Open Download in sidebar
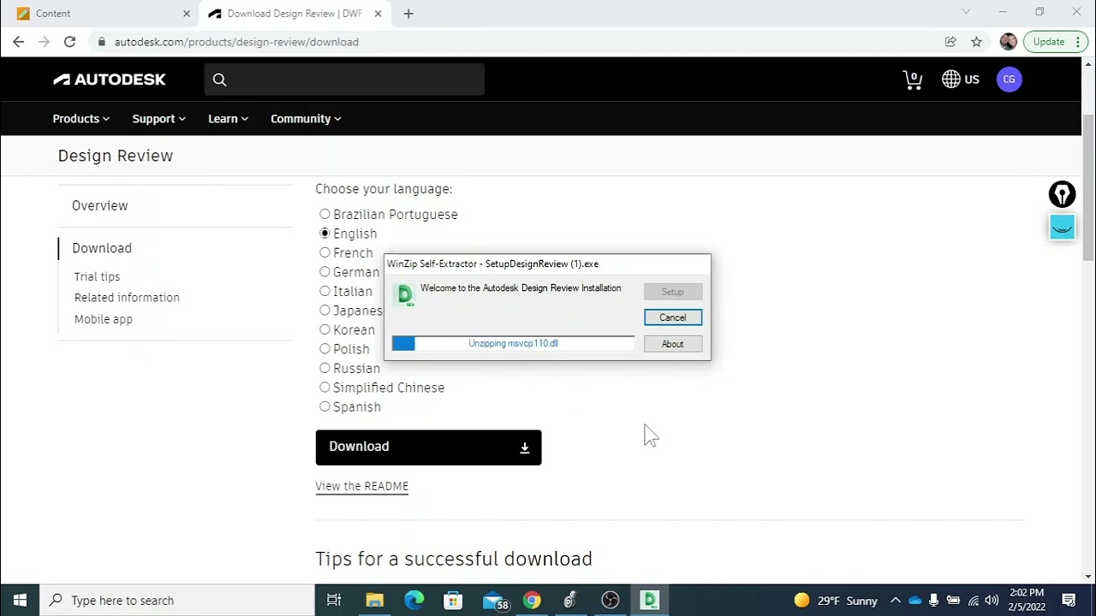Screen dimensions: 1096x616 102,248
